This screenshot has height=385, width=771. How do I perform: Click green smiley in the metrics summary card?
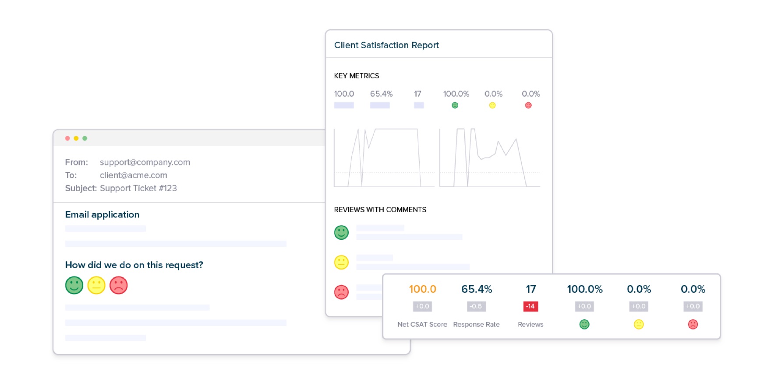[x=584, y=324]
